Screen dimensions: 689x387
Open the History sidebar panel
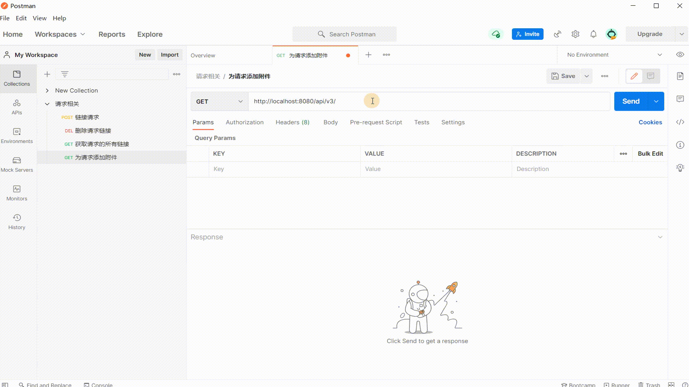click(17, 222)
